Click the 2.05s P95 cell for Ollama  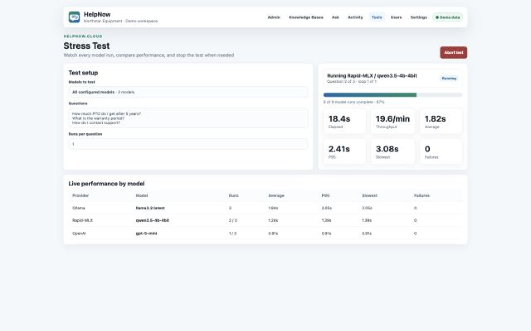coord(326,208)
